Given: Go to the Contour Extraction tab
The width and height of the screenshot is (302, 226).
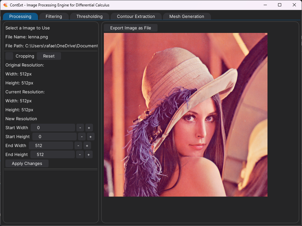Looking at the screenshot, I should 136,16.
